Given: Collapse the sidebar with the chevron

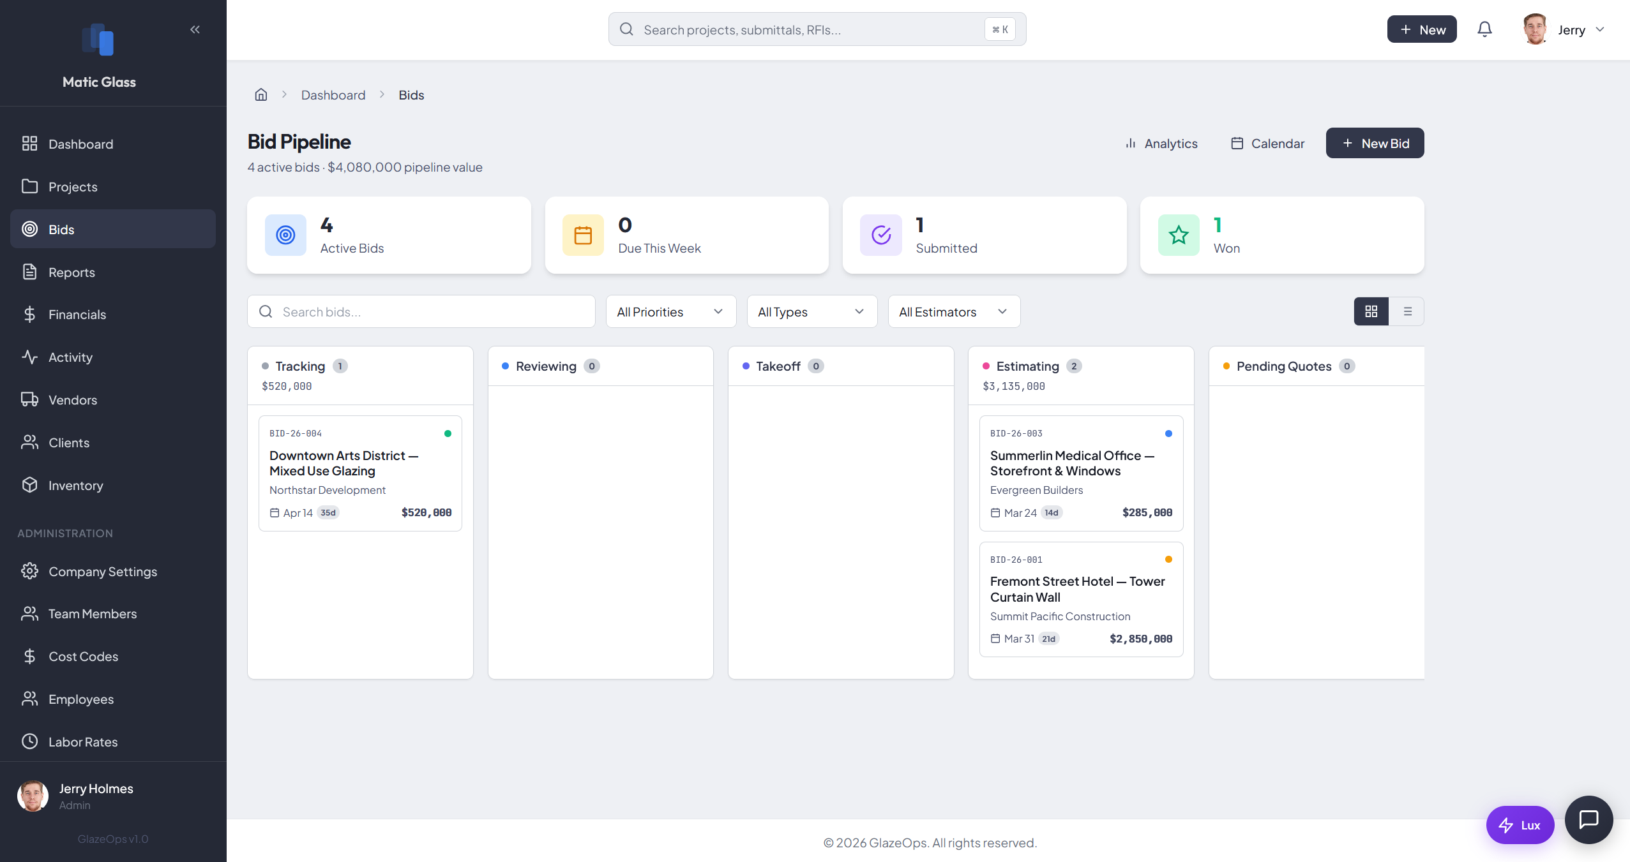Looking at the screenshot, I should tap(195, 29).
